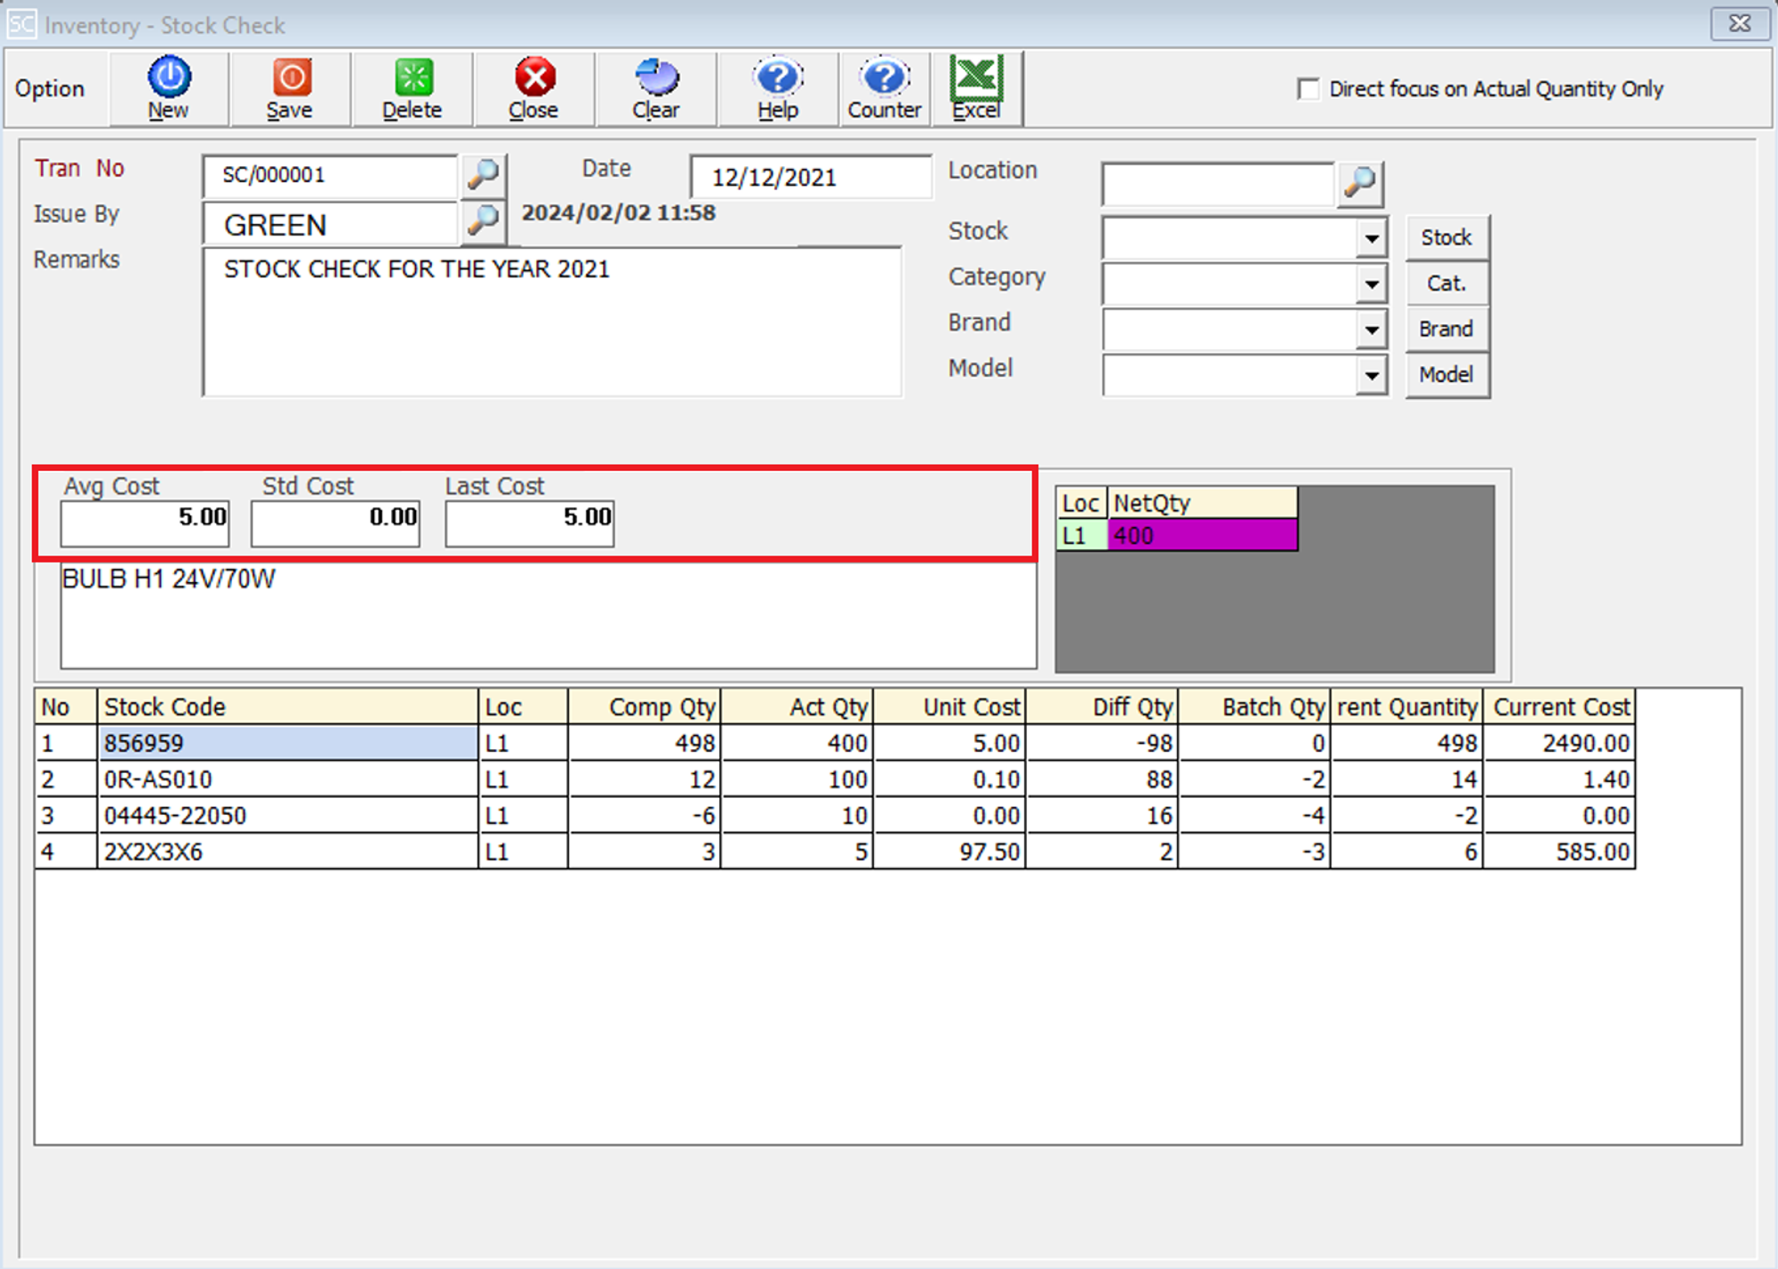1778x1269 pixels.
Task: Click the Model button
Action: (1446, 374)
